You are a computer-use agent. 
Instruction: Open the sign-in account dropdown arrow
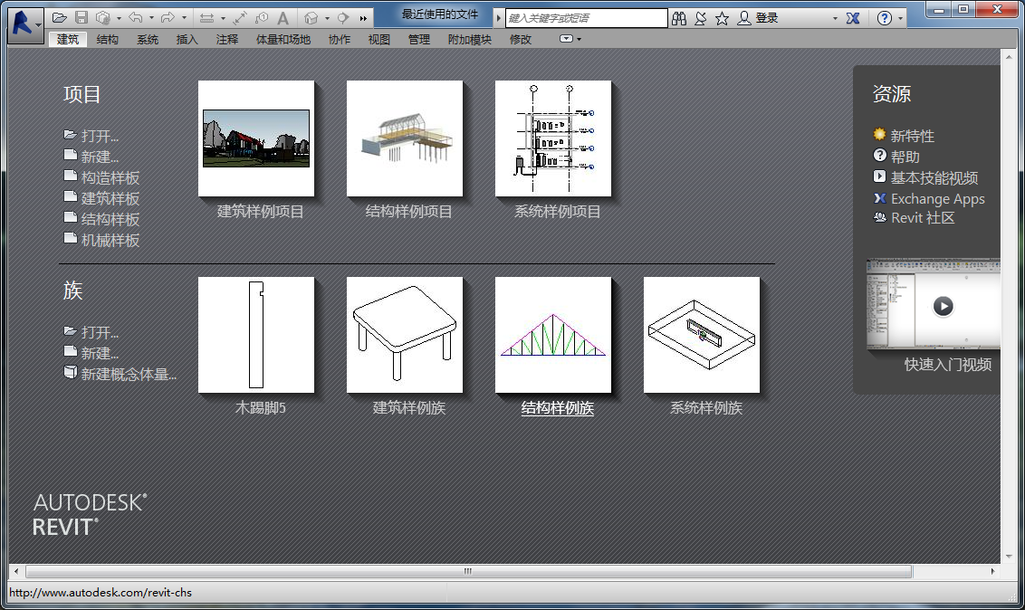pyautogui.click(x=835, y=18)
